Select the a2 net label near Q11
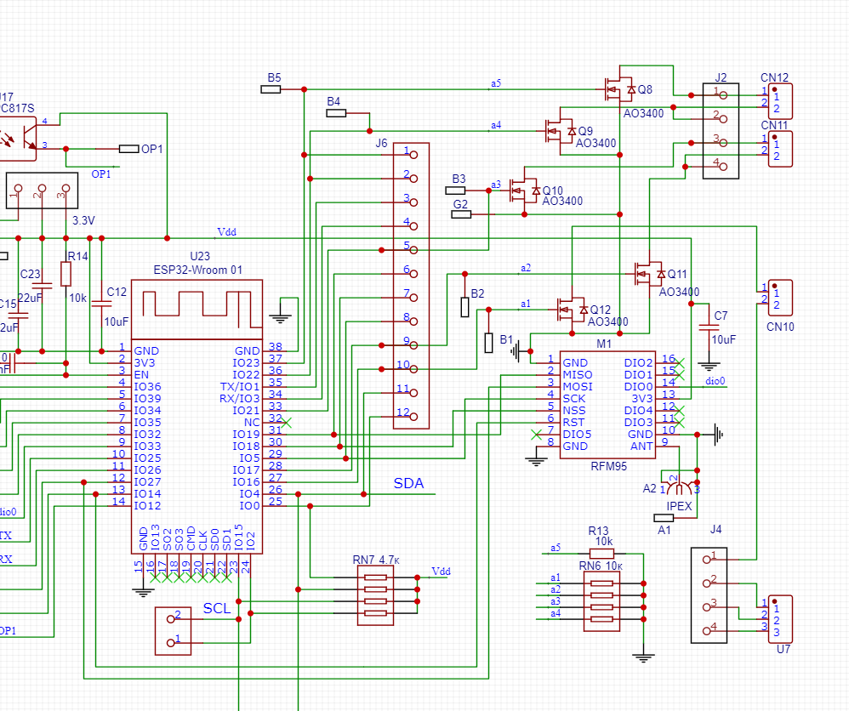The width and height of the screenshot is (849, 711). (526, 268)
